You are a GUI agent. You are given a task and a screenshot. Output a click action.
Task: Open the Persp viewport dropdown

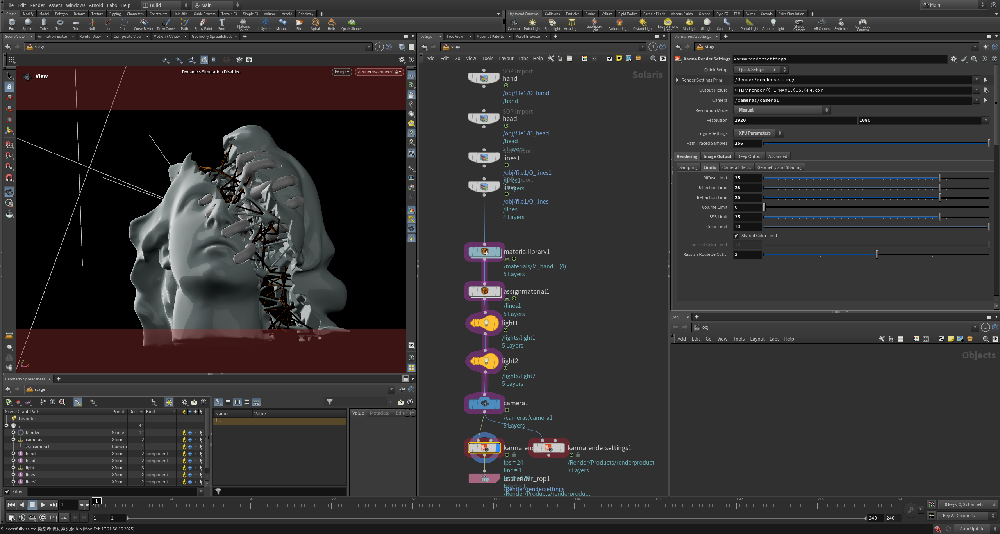pos(342,72)
